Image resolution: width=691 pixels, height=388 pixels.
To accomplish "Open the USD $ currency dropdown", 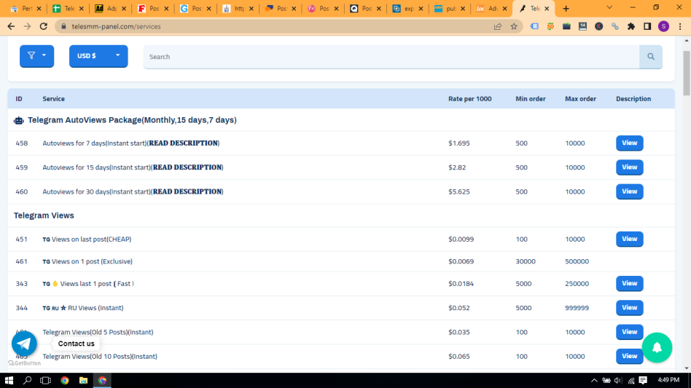I will coord(98,56).
